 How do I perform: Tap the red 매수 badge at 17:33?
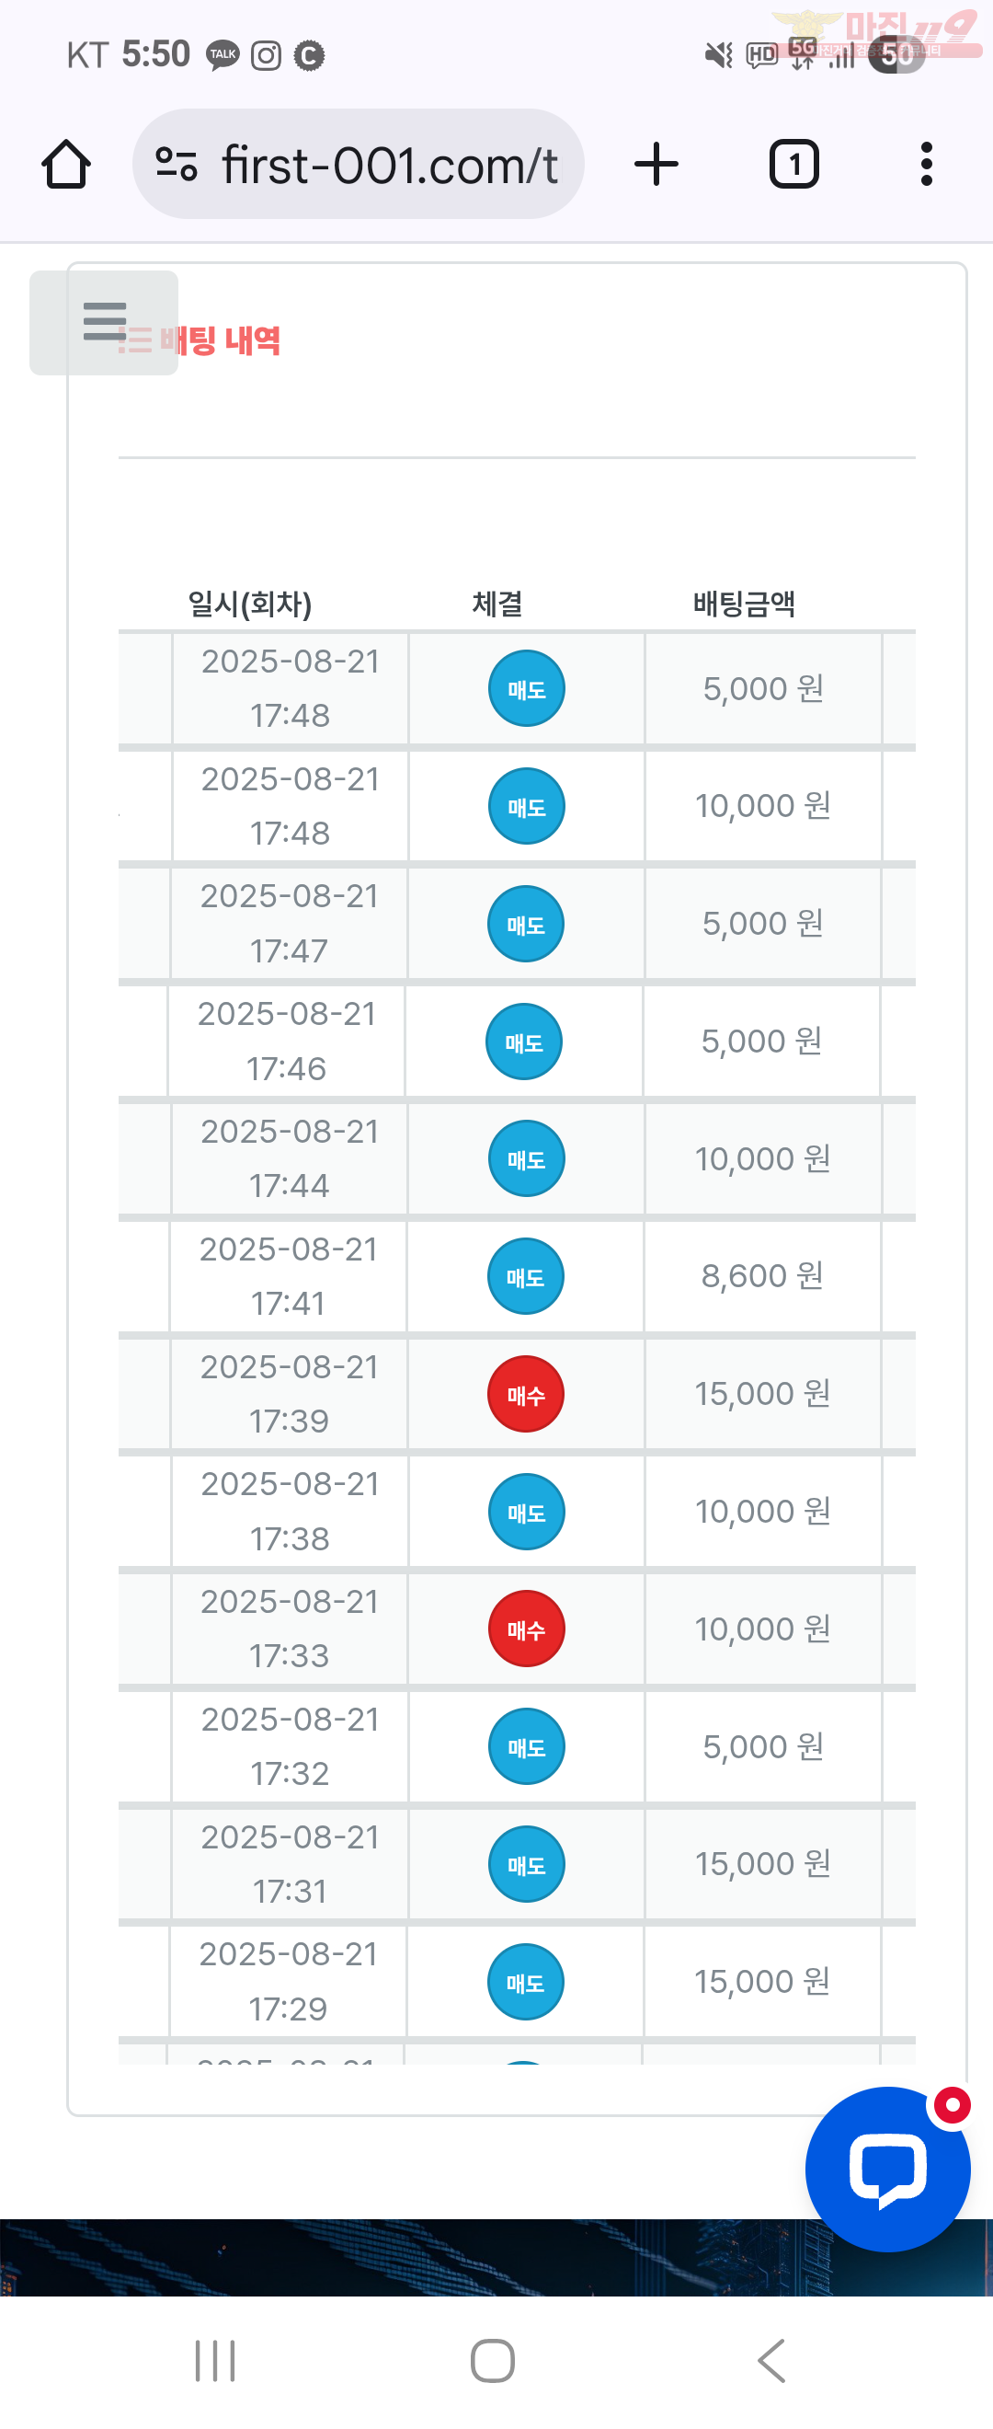pyautogui.click(x=526, y=1629)
